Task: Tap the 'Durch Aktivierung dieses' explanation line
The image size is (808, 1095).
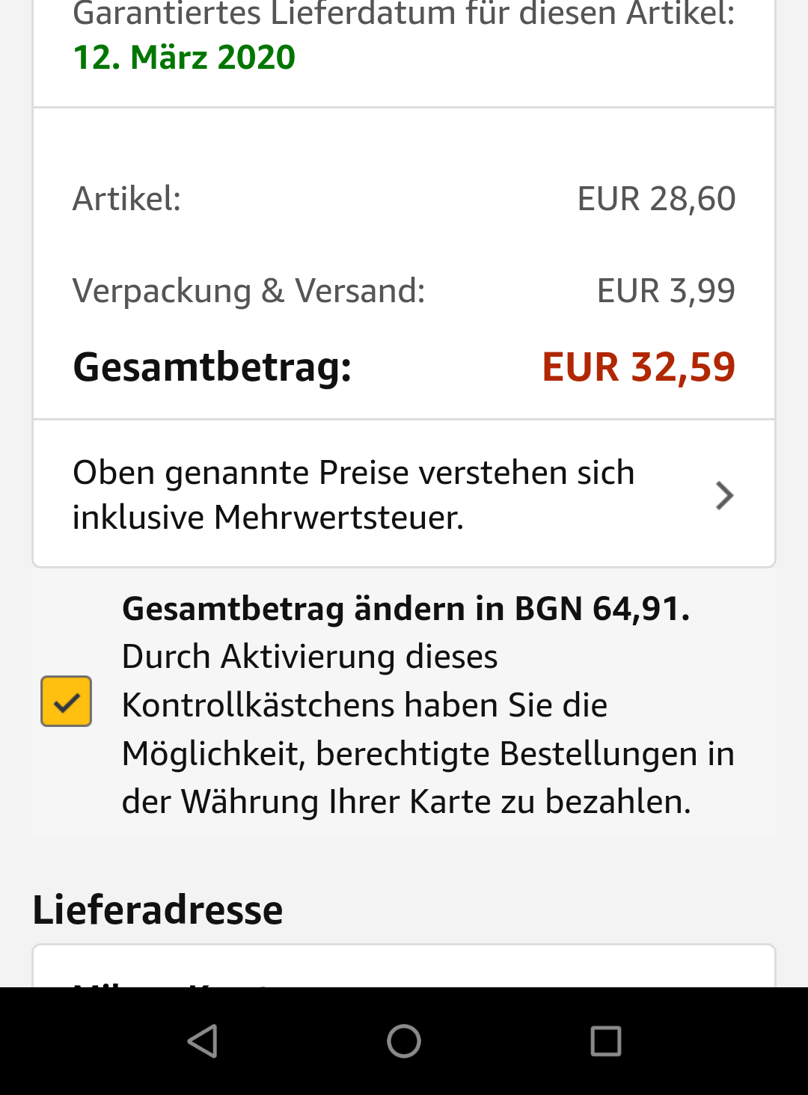Action: (x=310, y=657)
